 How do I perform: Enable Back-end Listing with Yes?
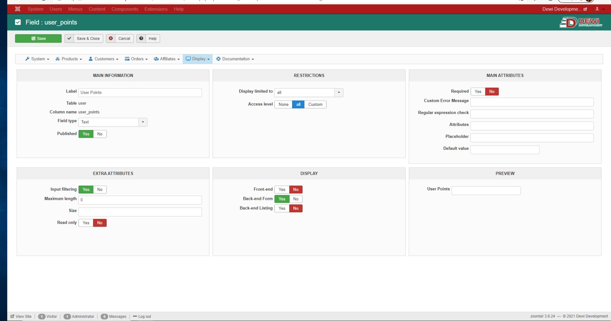[x=282, y=208]
